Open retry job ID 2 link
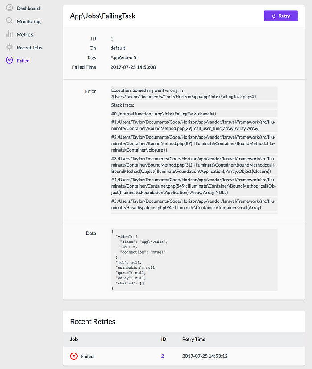This screenshot has width=312, height=369. [x=163, y=356]
